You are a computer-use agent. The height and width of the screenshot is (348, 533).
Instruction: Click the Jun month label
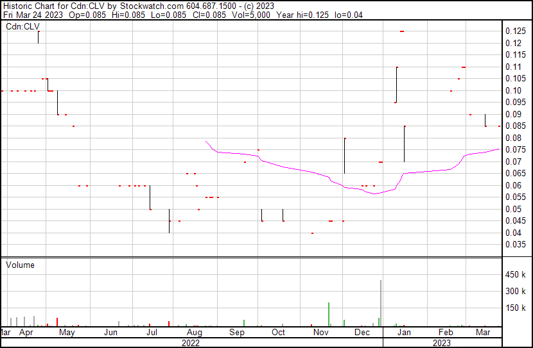(110, 333)
